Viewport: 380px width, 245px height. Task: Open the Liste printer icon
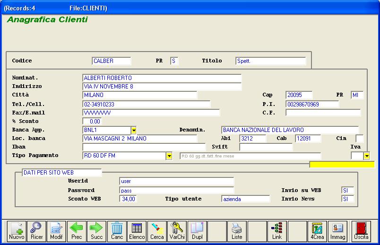237,231
